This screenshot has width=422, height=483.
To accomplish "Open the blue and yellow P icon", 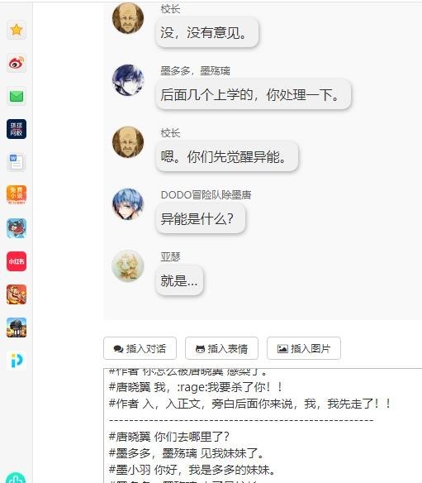I will pyautogui.click(x=17, y=361).
